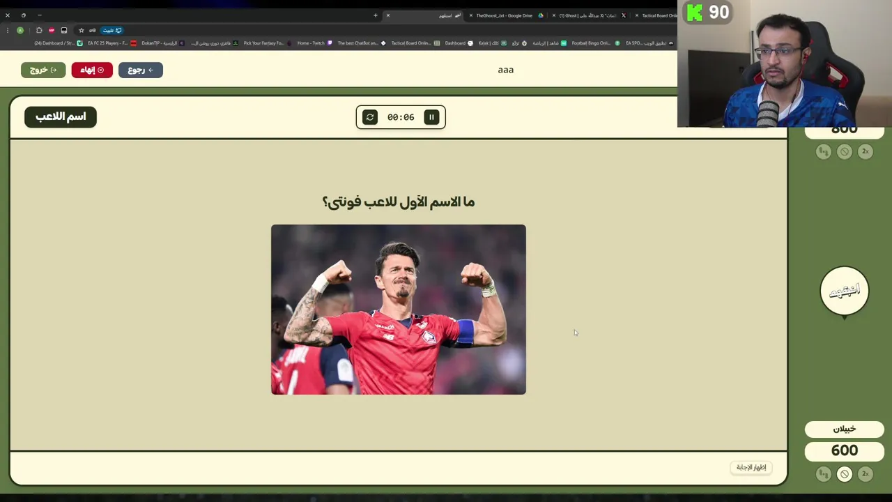Click the red إنهاء end button

(92, 70)
